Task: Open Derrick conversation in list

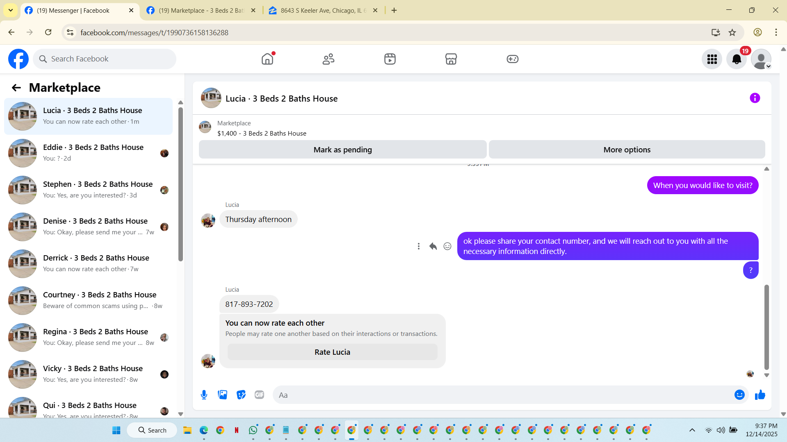Action: point(88,264)
